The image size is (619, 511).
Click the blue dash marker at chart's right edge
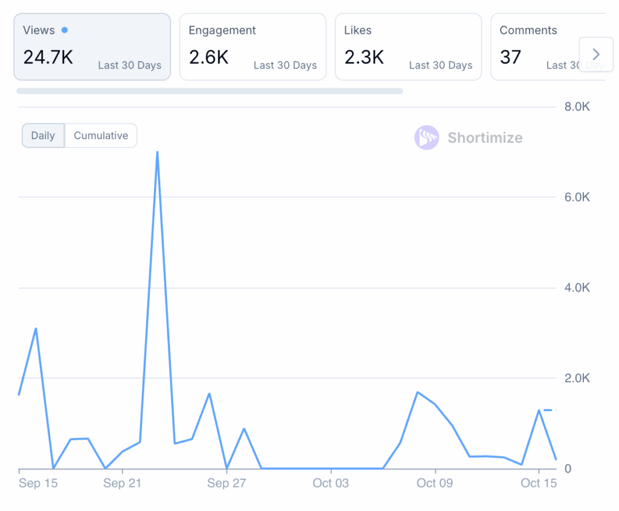click(547, 410)
